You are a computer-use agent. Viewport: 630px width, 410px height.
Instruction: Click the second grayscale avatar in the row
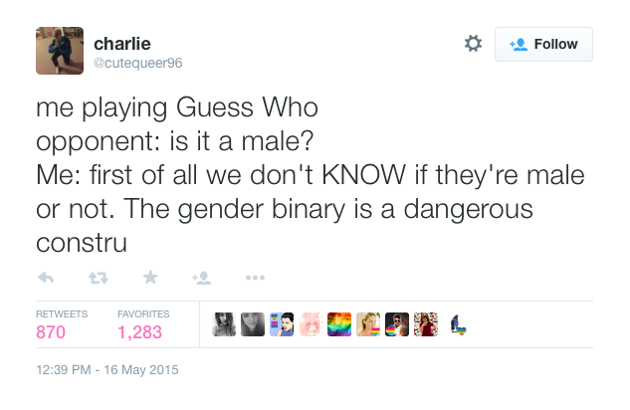pyautogui.click(x=253, y=324)
